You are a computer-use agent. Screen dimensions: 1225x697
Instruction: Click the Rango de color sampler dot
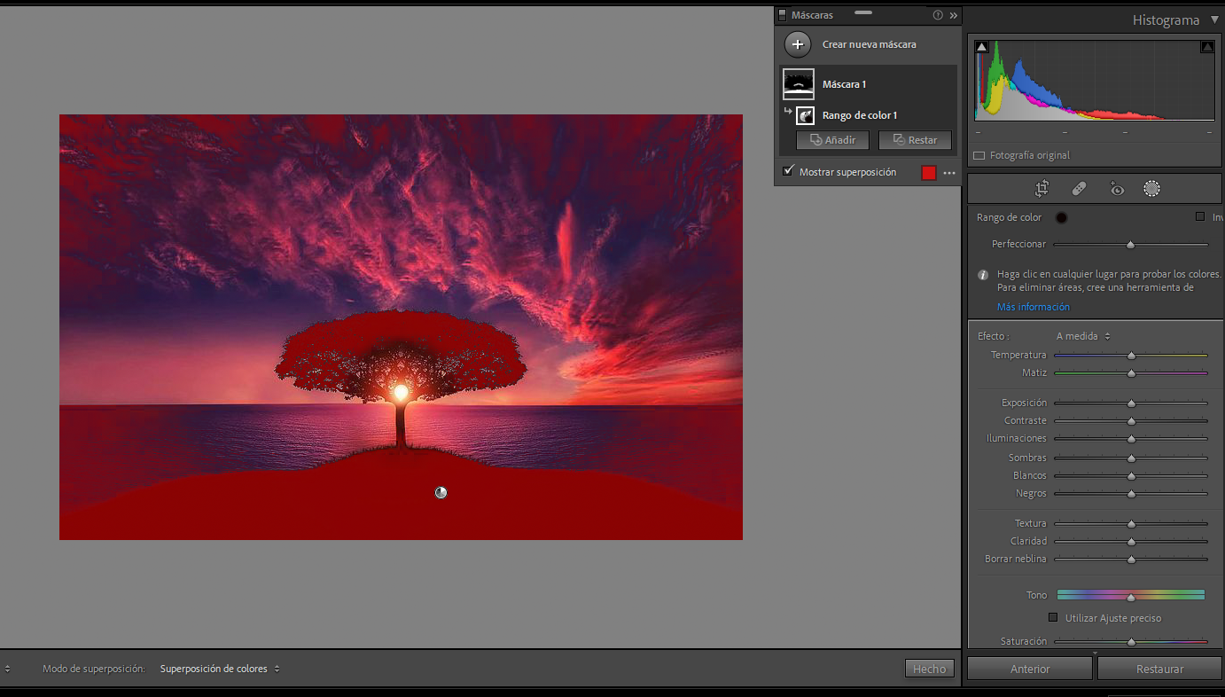tap(1061, 217)
